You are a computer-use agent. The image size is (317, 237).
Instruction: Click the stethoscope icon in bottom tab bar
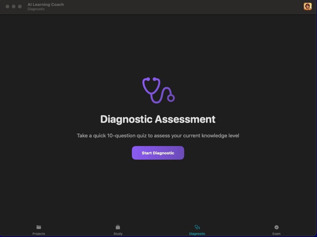[197, 227]
